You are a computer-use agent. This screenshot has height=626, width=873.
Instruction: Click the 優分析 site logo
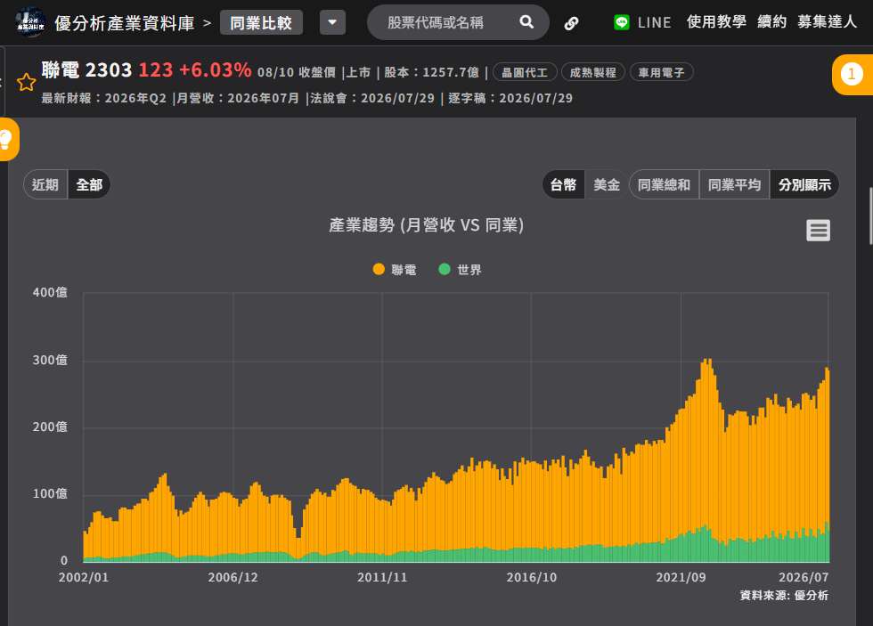tap(30, 22)
